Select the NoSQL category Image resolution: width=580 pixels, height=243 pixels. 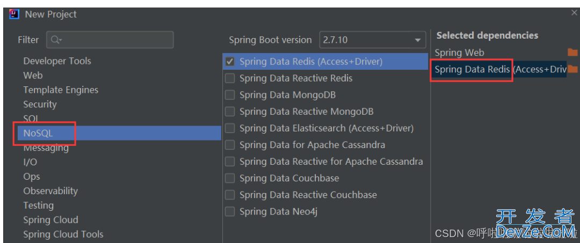(x=118, y=133)
